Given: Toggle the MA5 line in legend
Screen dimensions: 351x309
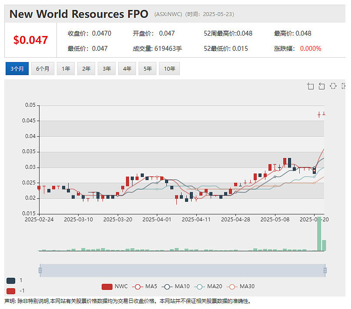Looking at the screenshot, I should (145, 286).
